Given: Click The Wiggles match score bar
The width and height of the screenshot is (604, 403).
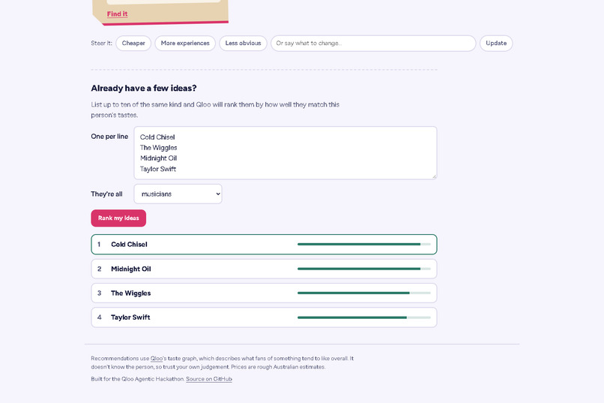Looking at the screenshot, I should tap(364, 293).
